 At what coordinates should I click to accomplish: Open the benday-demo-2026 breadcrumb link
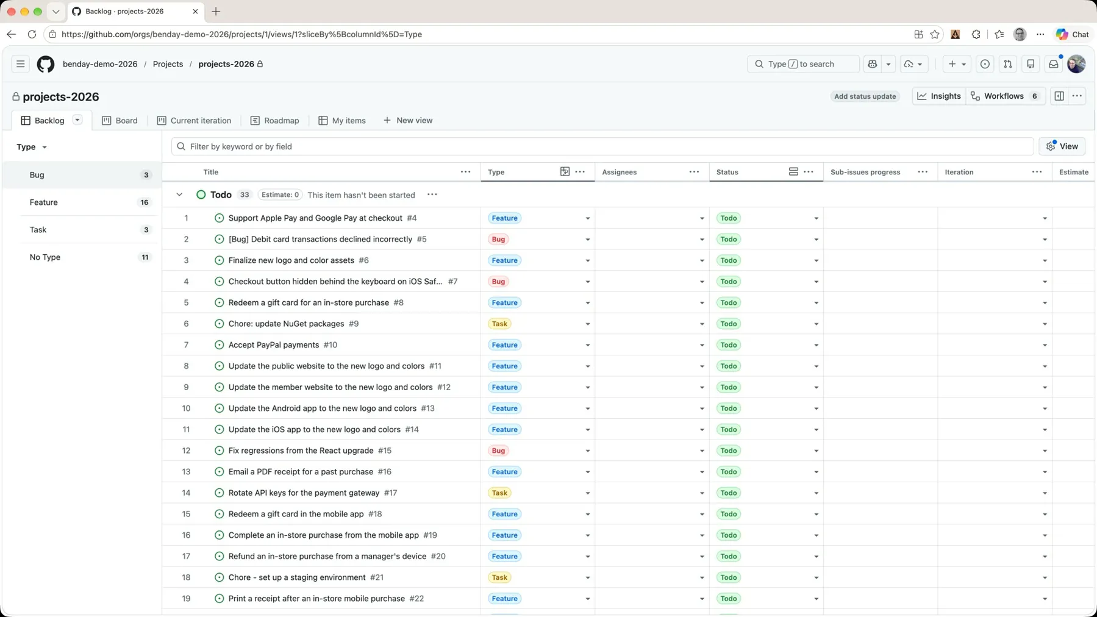(x=100, y=64)
